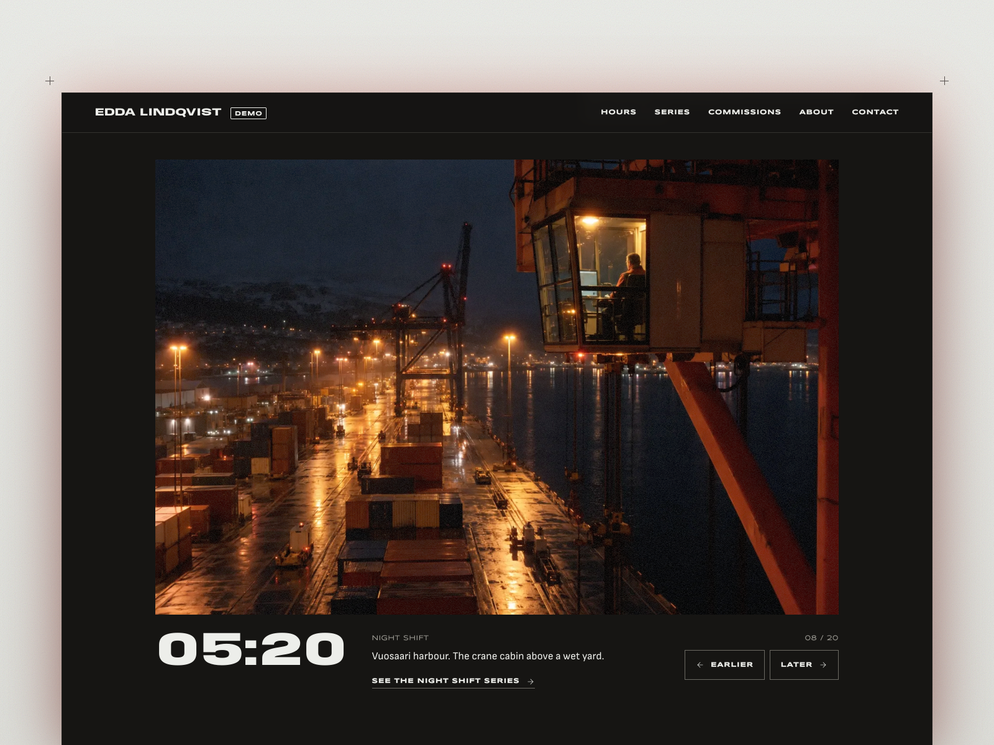Click the DEMO badge
The width and height of the screenshot is (994, 745).
pos(248,113)
